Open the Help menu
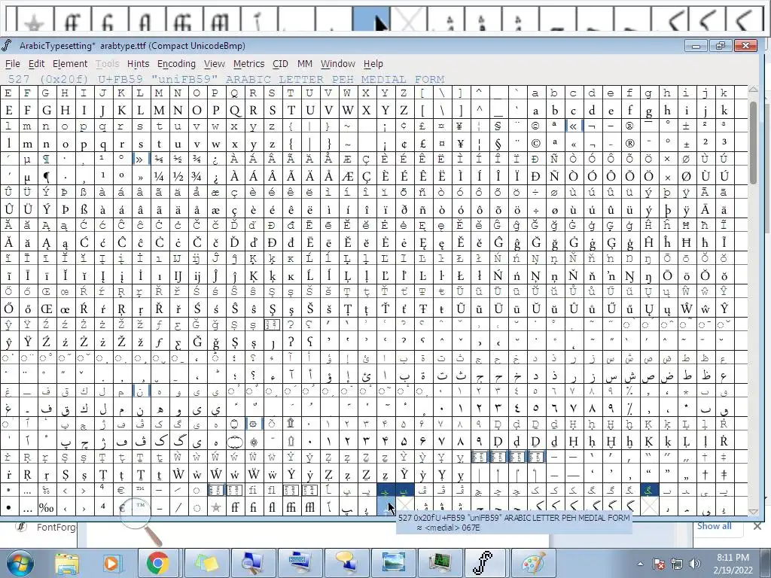 pyautogui.click(x=373, y=63)
